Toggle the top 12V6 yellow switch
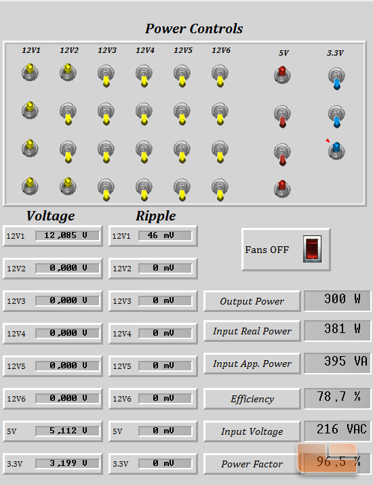The height and width of the screenshot is (485, 373). click(220, 76)
